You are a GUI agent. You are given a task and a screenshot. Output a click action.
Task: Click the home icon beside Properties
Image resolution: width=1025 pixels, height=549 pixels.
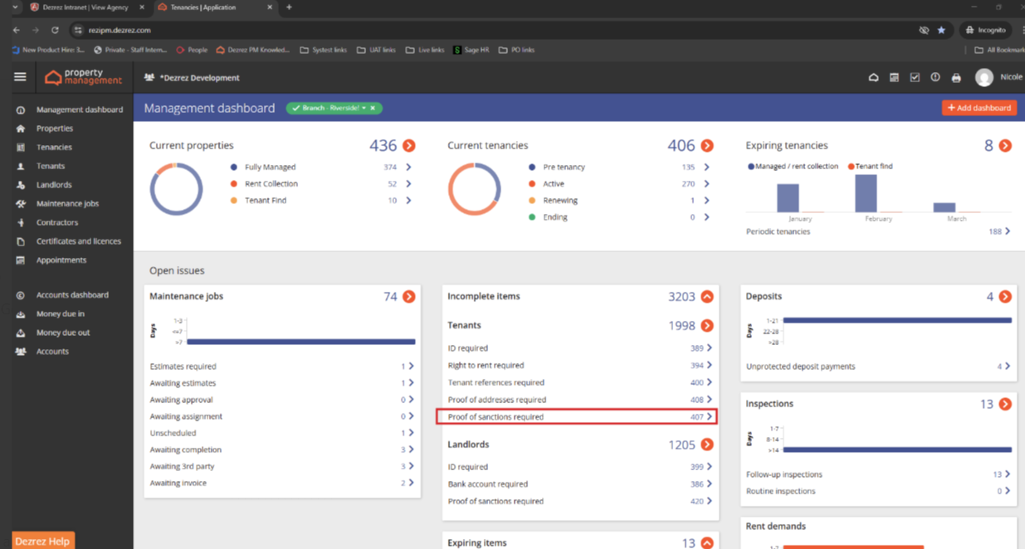(x=21, y=129)
